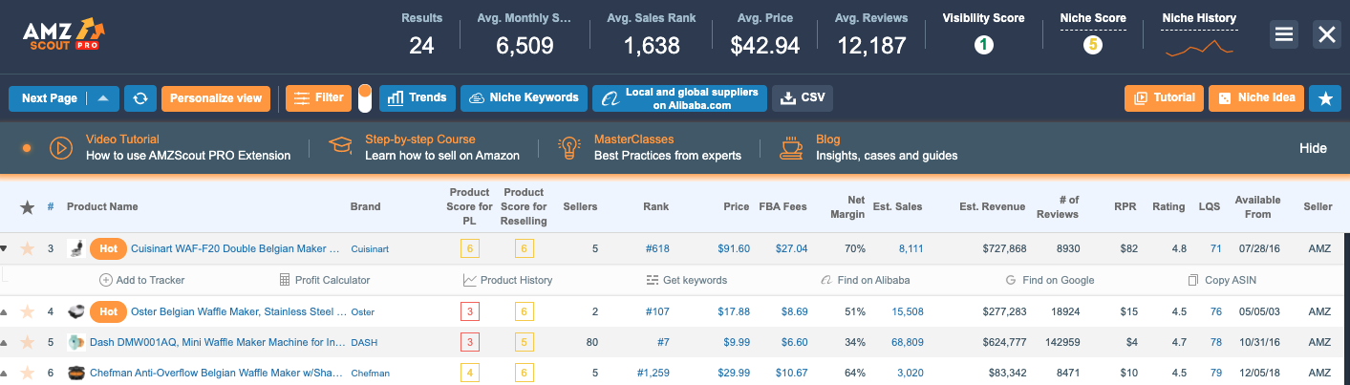The height and width of the screenshot is (385, 1350).
Task: Click Find on Google action
Action: pos(1050,280)
